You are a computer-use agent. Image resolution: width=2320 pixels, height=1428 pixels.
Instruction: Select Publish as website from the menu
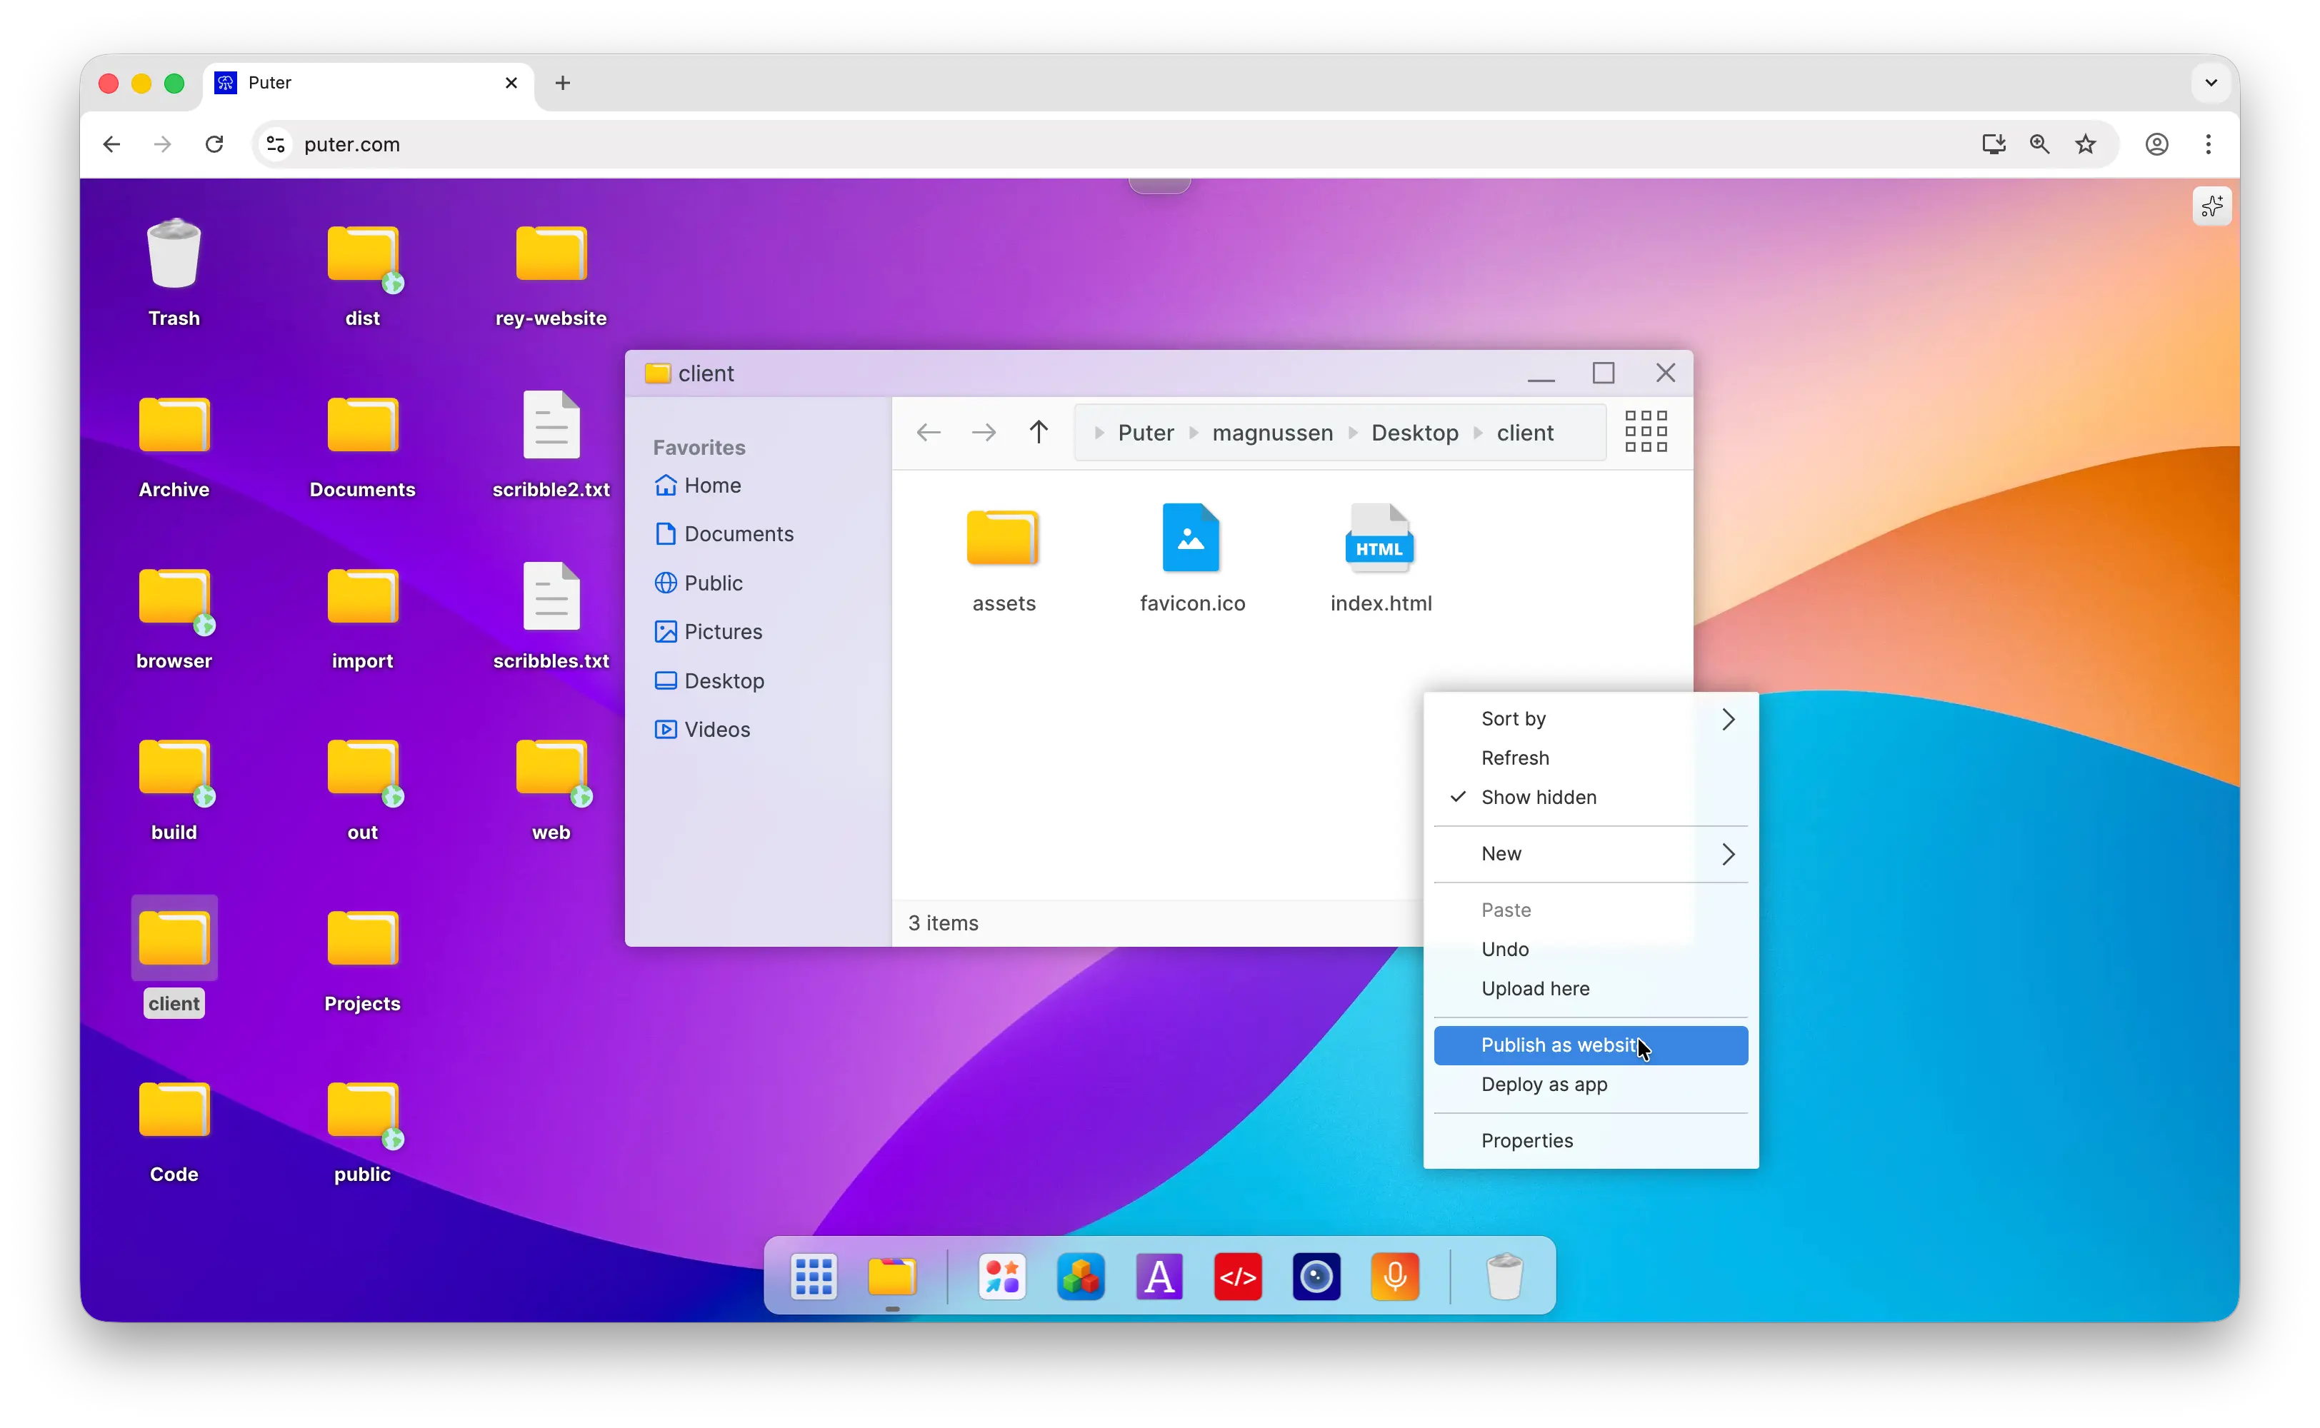[x=1558, y=1045]
